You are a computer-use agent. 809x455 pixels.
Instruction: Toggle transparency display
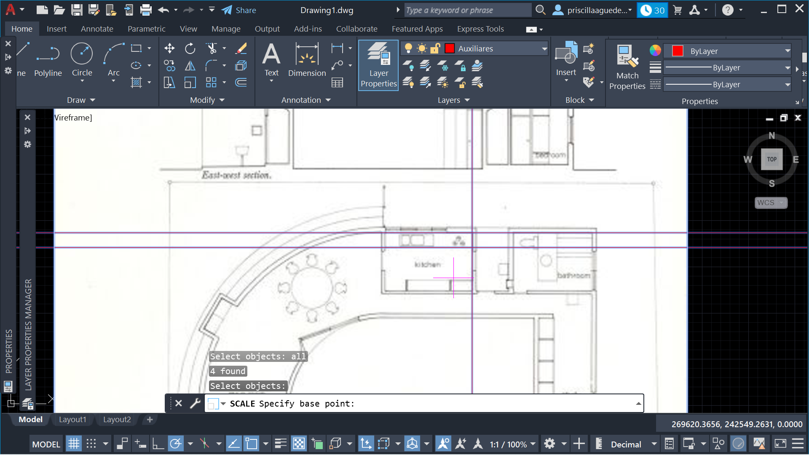click(x=299, y=444)
